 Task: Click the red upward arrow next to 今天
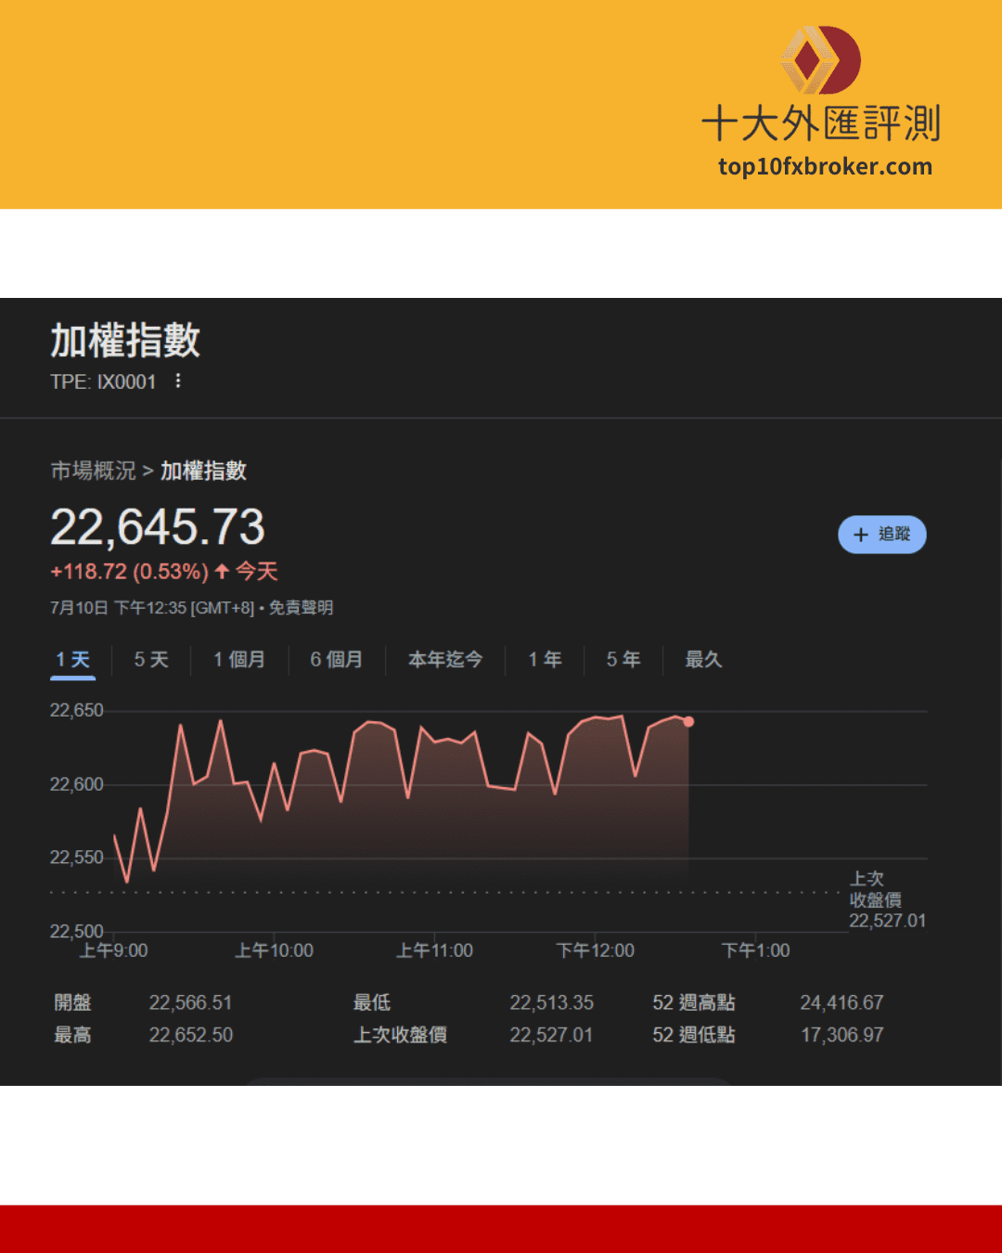coord(220,572)
